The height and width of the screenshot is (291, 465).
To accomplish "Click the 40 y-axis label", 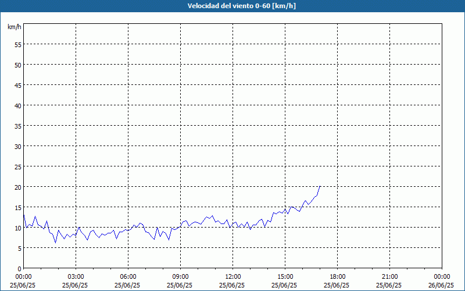I will 18,106.
